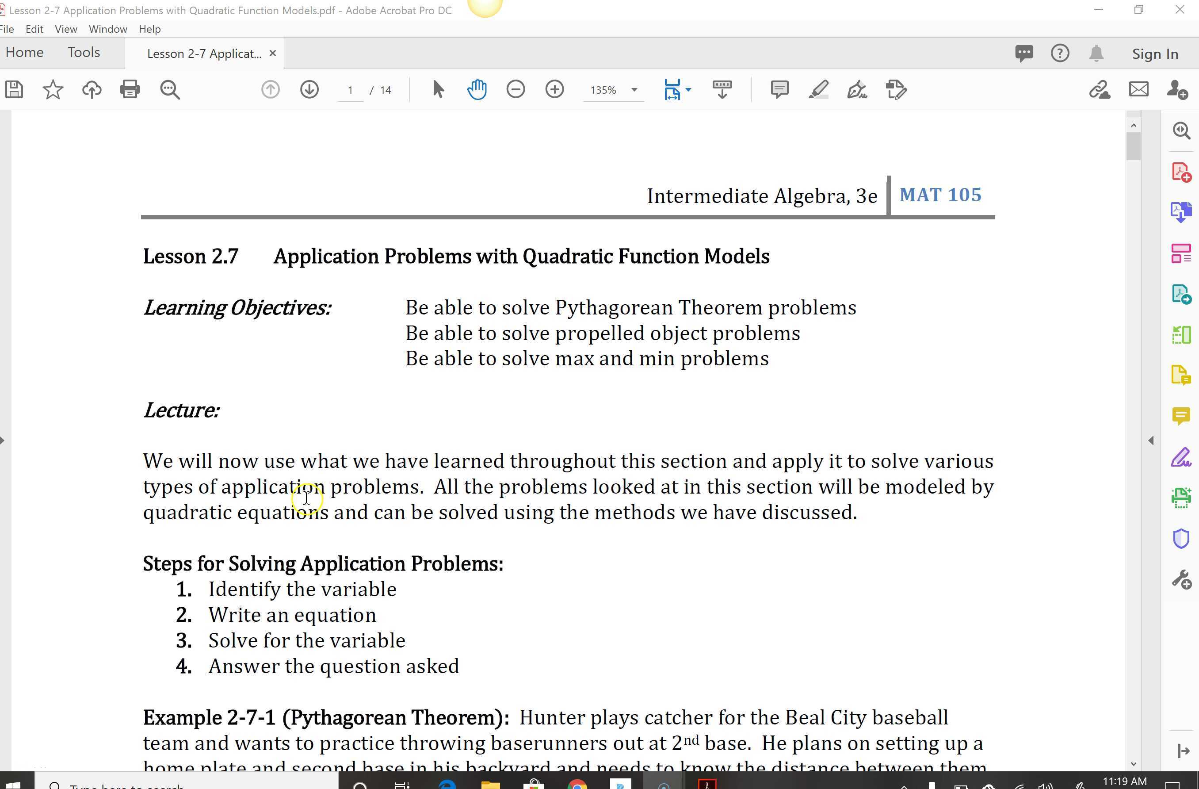Click the Zoom out minus button
1199x789 pixels.
(515, 90)
